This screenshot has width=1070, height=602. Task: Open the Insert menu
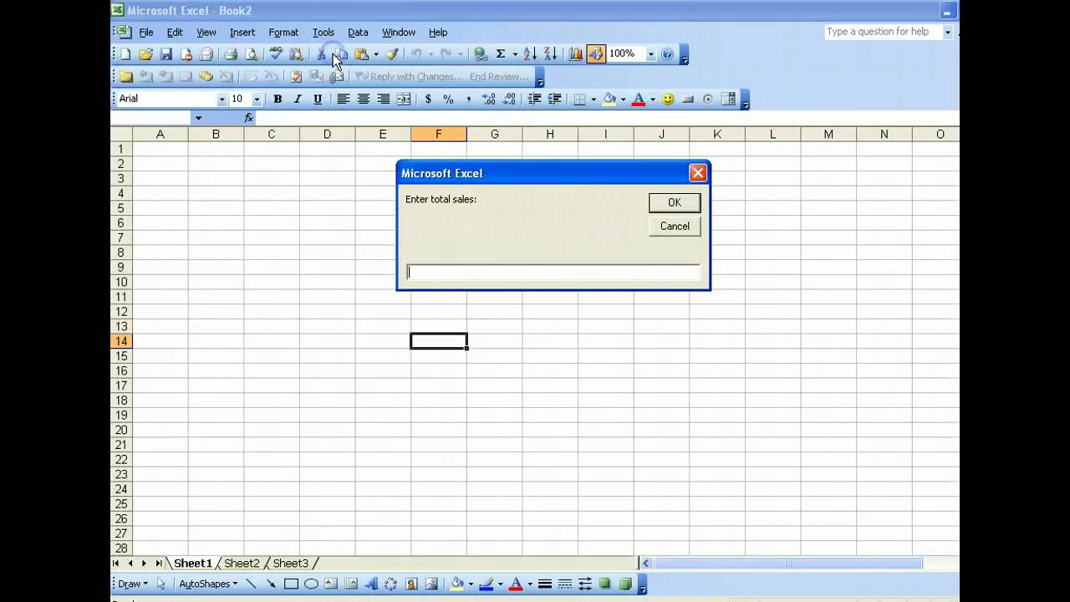[242, 33]
